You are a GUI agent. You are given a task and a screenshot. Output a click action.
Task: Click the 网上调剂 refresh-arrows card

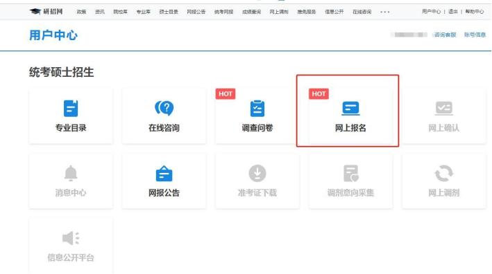[x=443, y=181]
